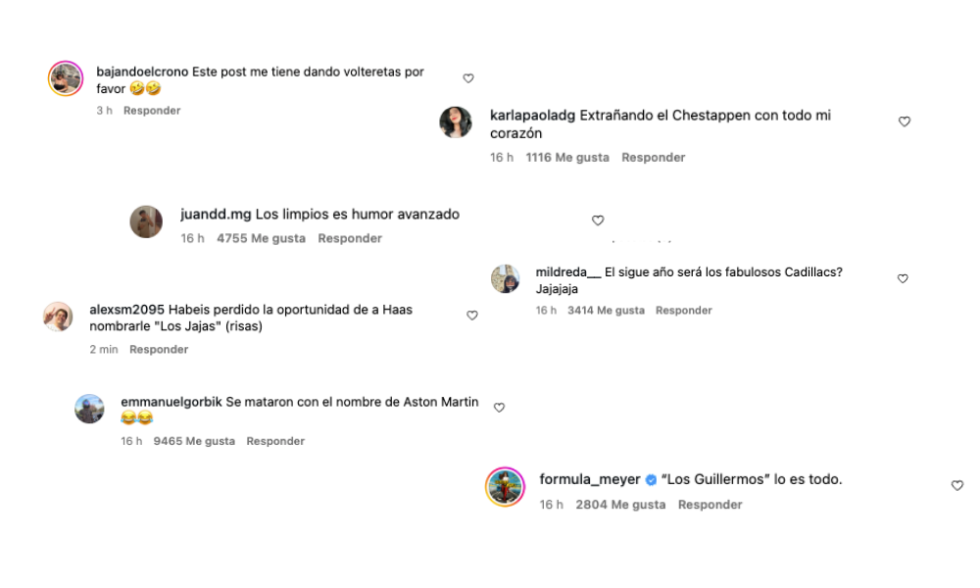Click Responder under mildreda__'s comment
The width and height of the screenshot is (980, 588).
point(684,310)
